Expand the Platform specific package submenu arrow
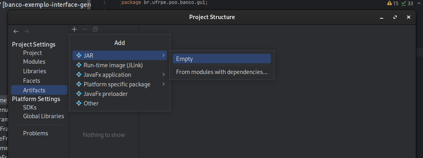The image size is (423, 158). click(163, 84)
